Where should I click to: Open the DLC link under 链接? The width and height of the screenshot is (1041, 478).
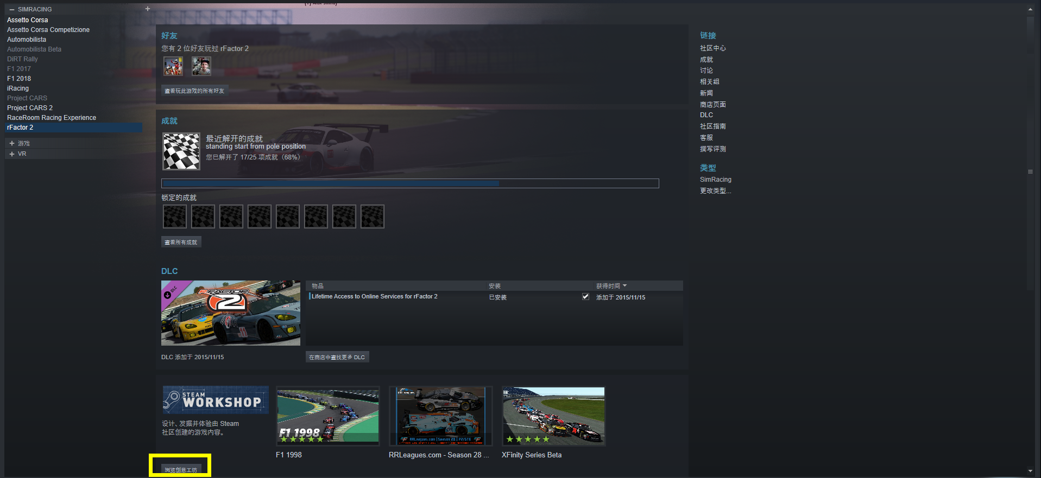[x=706, y=115]
